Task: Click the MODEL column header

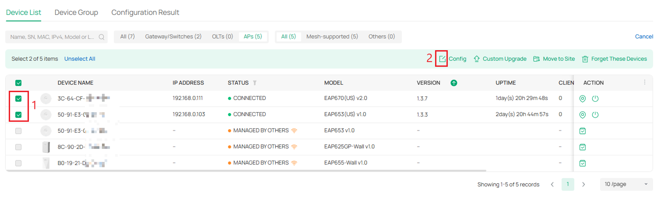Action: pos(333,83)
